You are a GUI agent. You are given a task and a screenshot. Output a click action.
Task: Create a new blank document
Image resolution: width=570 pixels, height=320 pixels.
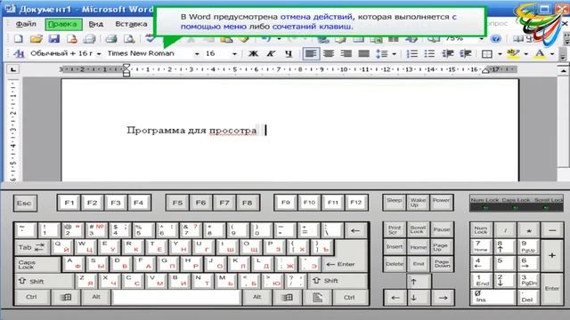tap(18, 39)
